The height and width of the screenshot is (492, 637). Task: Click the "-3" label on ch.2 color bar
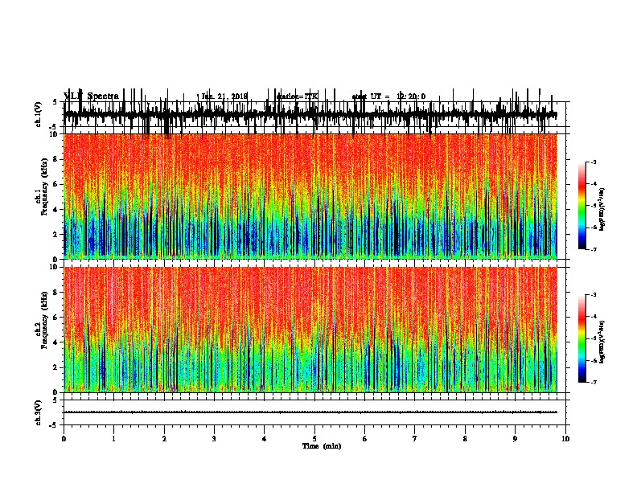593,295
